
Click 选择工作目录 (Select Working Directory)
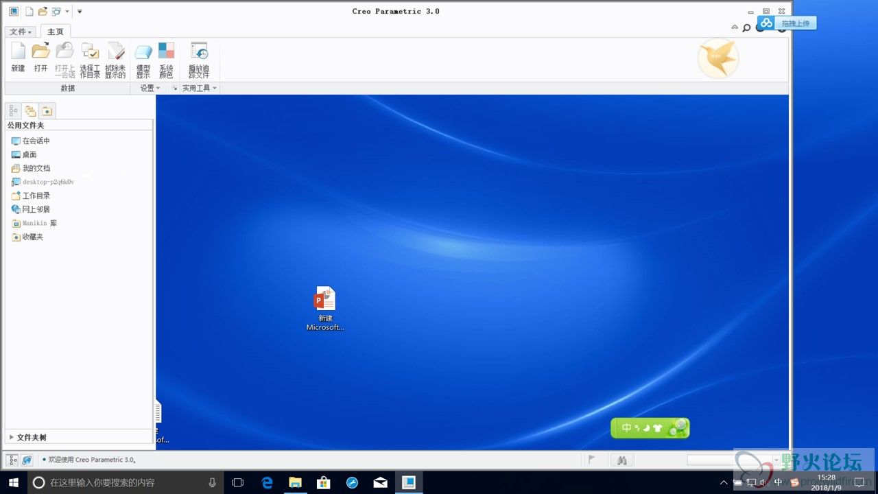[x=90, y=60]
